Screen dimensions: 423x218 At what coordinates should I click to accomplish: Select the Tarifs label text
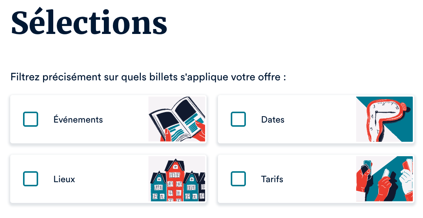pyautogui.click(x=272, y=179)
